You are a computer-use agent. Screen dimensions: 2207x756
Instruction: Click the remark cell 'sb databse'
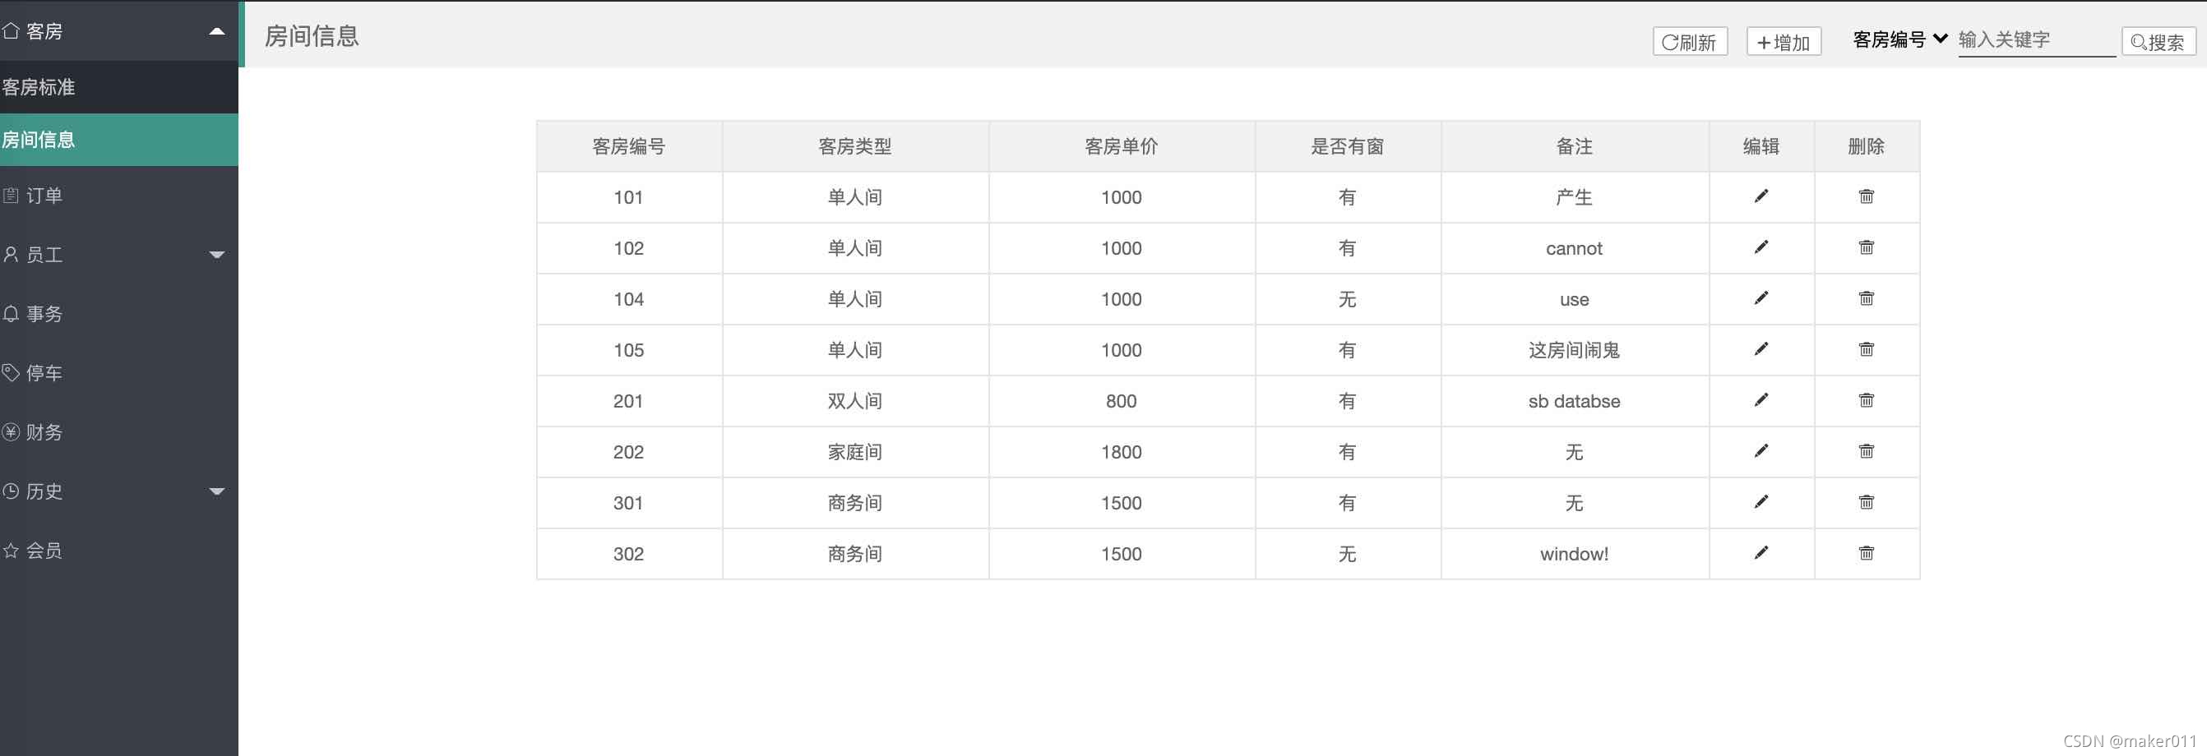click(1575, 402)
